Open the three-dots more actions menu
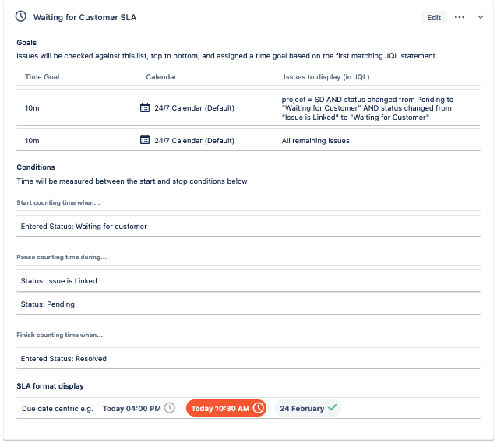This screenshot has height=443, width=497. coord(460,17)
